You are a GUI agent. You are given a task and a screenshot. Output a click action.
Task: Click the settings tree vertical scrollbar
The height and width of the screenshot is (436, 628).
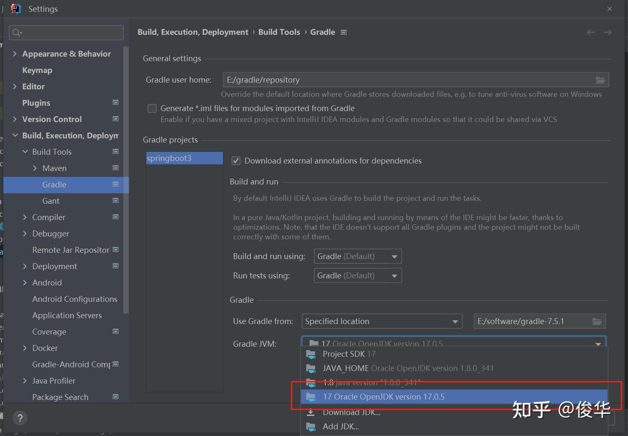click(x=126, y=180)
